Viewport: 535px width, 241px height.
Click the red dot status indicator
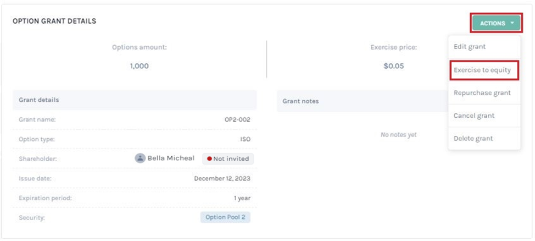[209, 158]
